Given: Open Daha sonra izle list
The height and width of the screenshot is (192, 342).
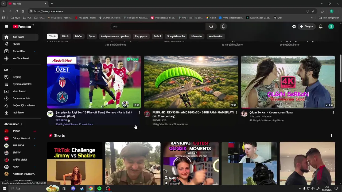Looking at the screenshot, I should pos(20,98).
